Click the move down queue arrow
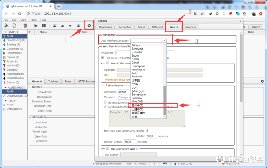Viewport: 267px width, 168px height. click(x=70, y=26)
